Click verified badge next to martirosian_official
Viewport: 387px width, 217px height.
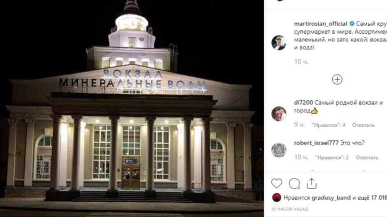(x=352, y=24)
